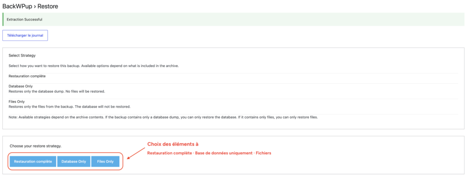
Task: Pick the Files Only restore button
Action: pos(106,162)
